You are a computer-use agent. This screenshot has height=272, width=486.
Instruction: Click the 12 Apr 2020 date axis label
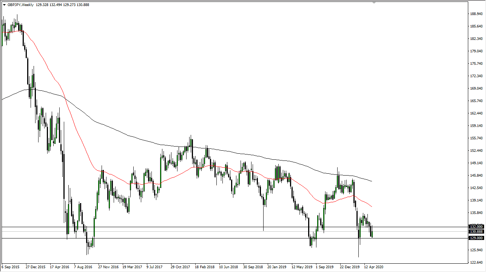point(374,267)
